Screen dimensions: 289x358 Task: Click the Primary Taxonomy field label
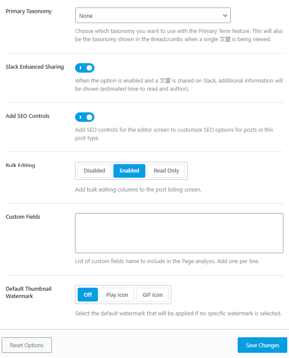tap(28, 11)
